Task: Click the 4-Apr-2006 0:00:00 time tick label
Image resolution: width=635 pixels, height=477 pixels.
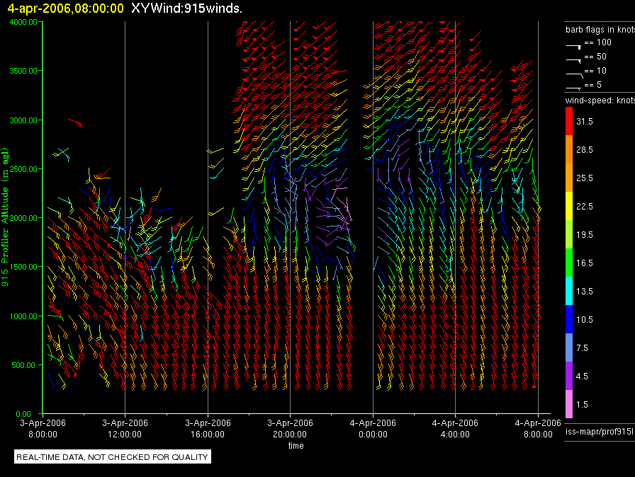Action: 373,428
